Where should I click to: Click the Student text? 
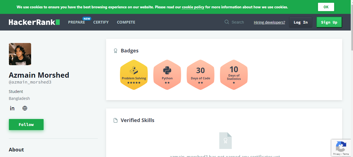(x=16, y=92)
